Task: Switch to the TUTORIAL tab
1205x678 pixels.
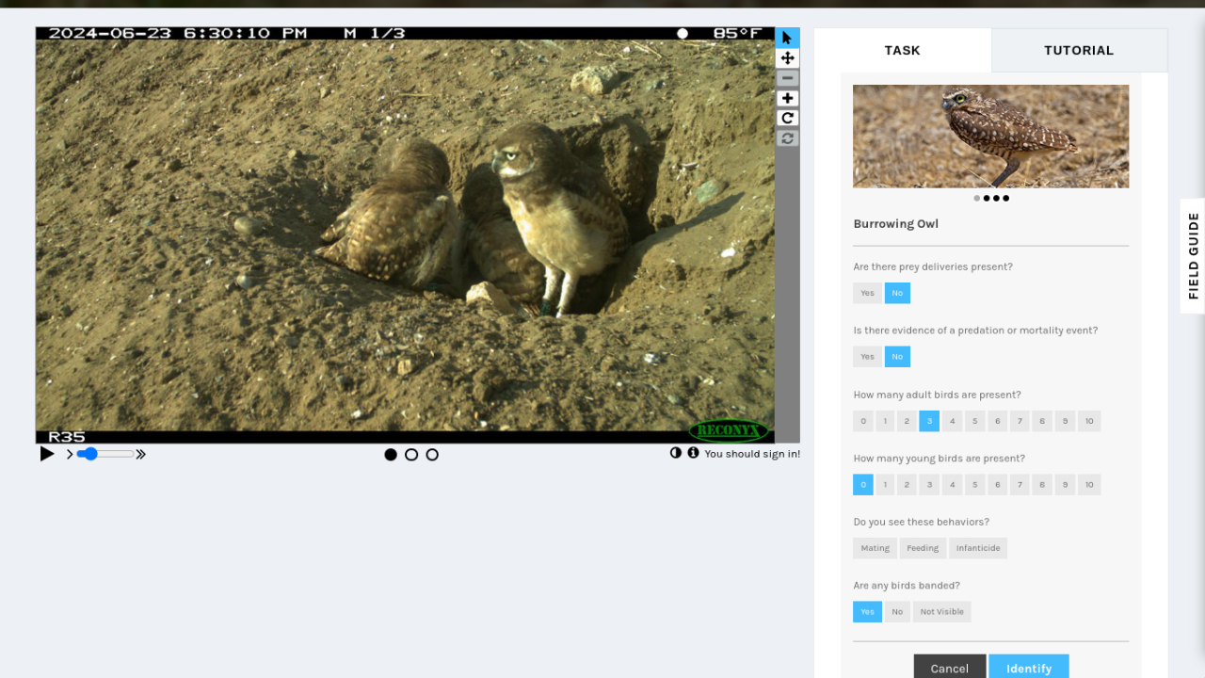Action: pos(1079,50)
